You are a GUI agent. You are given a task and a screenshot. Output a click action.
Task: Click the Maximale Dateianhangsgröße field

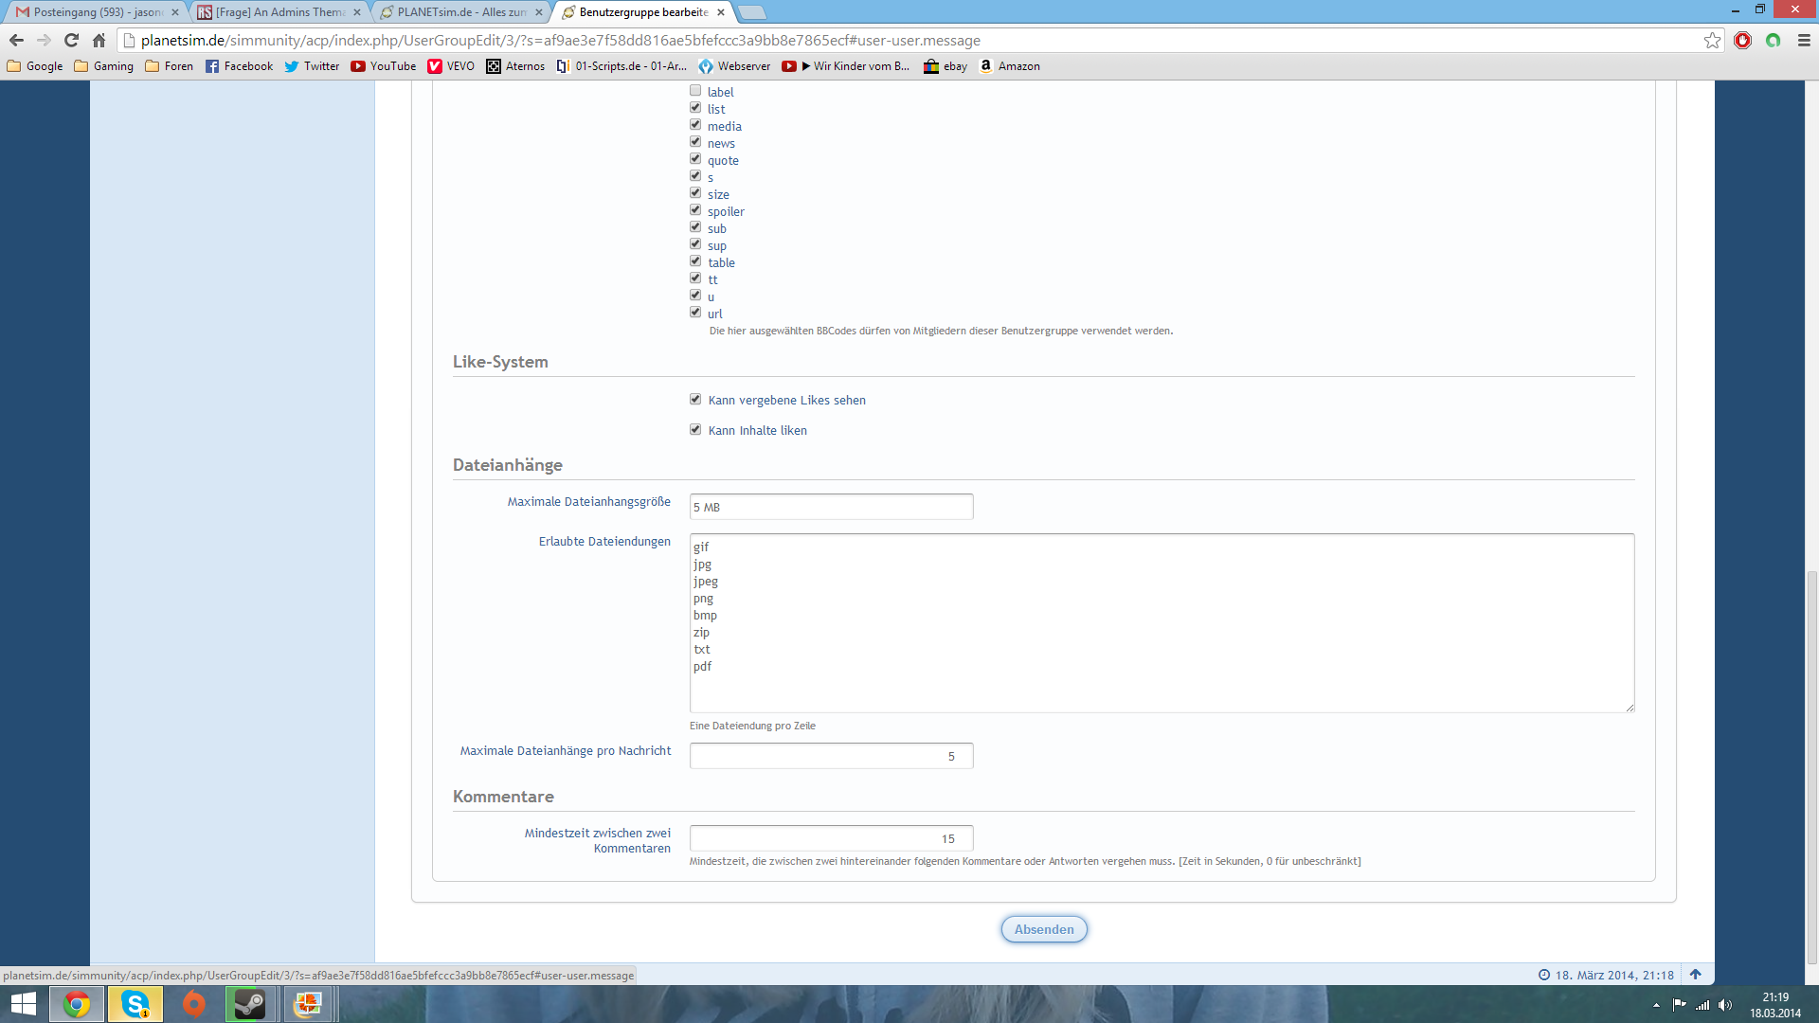831,507
